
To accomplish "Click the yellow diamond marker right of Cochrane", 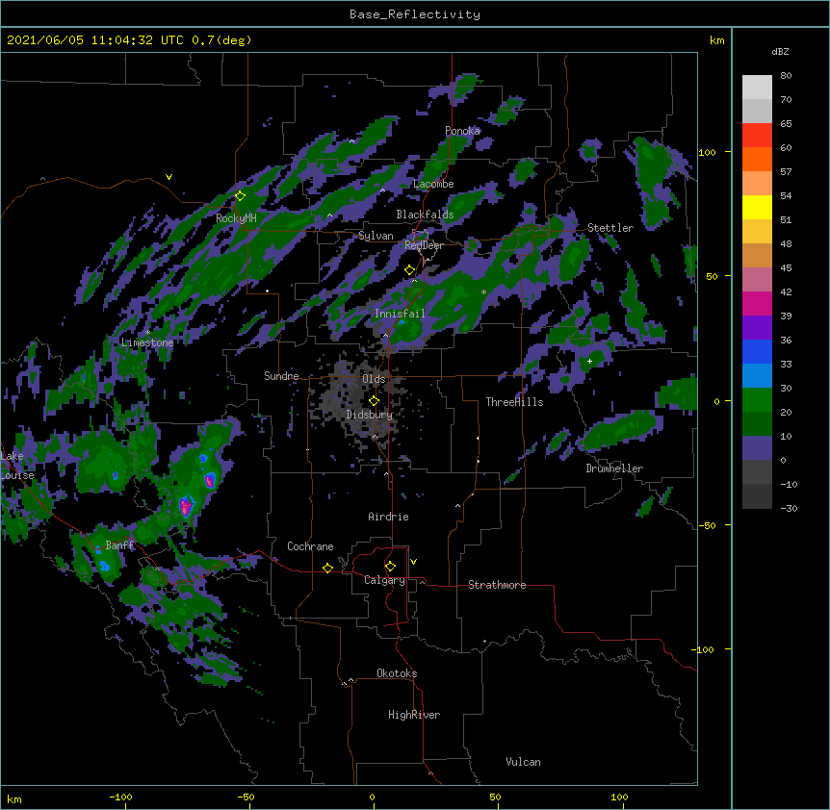I will [327, 568].
